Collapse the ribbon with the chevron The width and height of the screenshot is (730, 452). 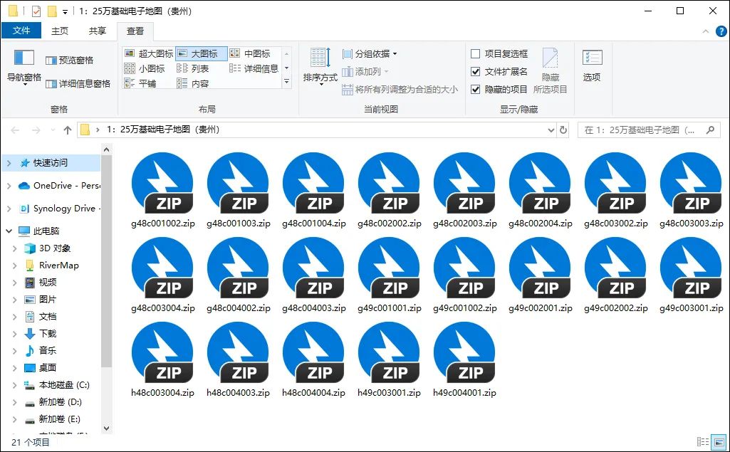coord(706,31)
